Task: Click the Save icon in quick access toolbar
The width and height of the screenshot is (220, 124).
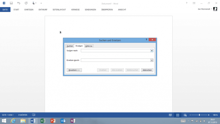Action: pos(11,3)
